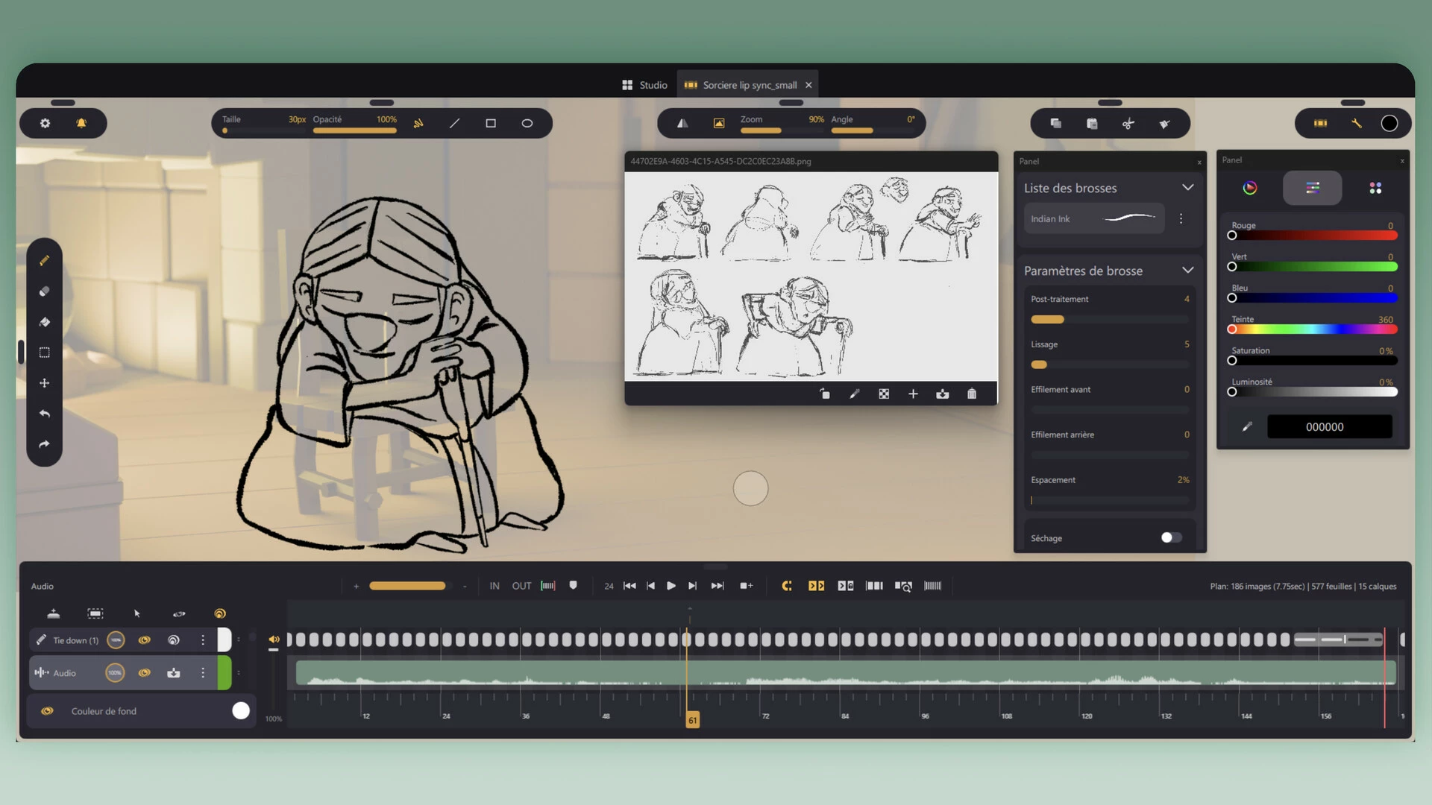This screenshot has height=805, width=1432.
Task: Toggle Couleur de fond visibility eye
Action: coord(47,711)
